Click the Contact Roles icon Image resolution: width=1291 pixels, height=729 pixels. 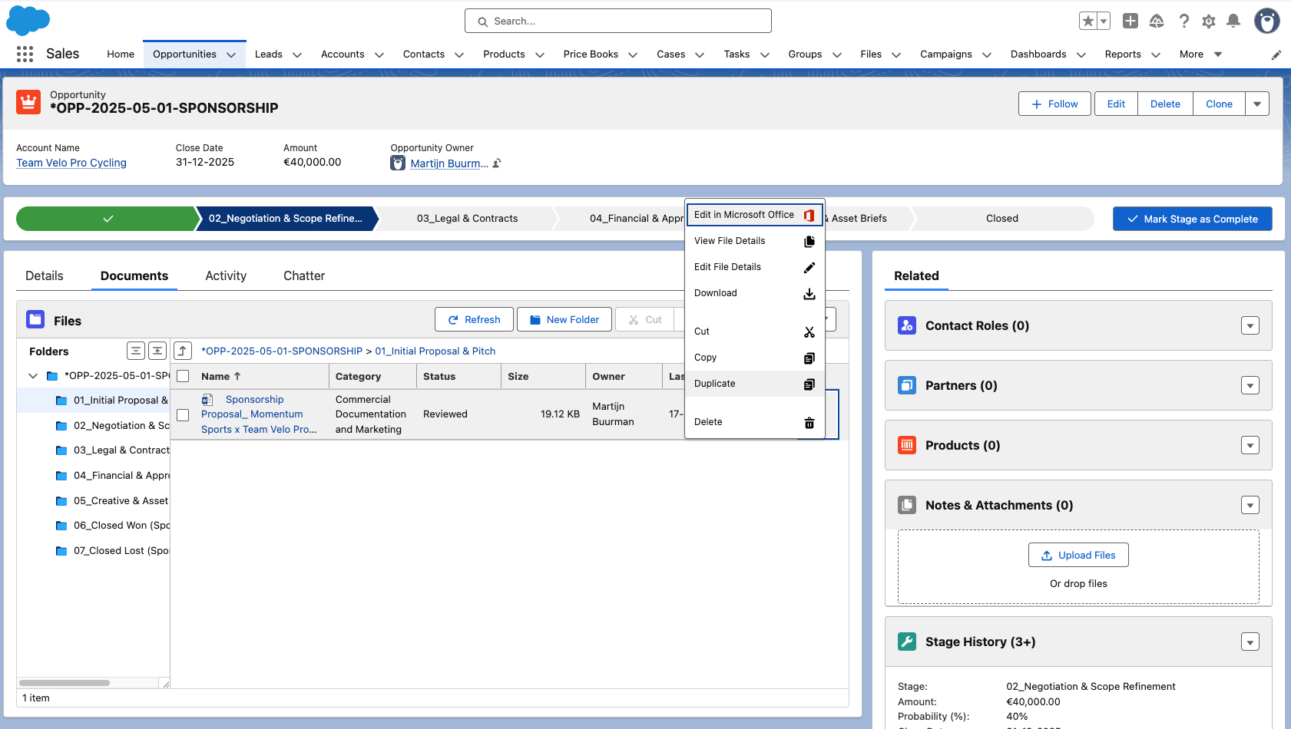(907, 325)
